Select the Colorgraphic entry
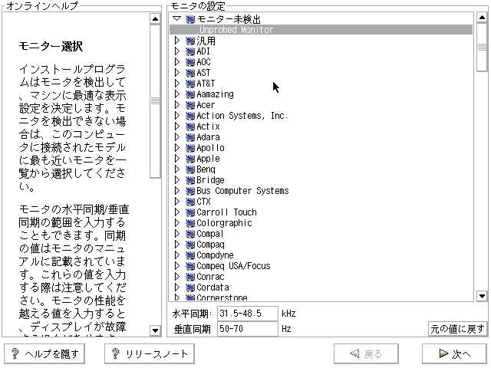This screenshot has width=491, height=368. pyautogui.click(x=224, y=223)
